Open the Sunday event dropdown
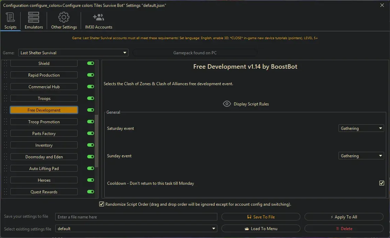 point(361,156)
